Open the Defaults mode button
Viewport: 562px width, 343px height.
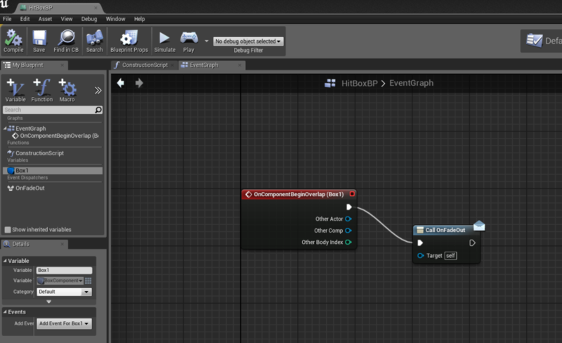pos(542,41)
